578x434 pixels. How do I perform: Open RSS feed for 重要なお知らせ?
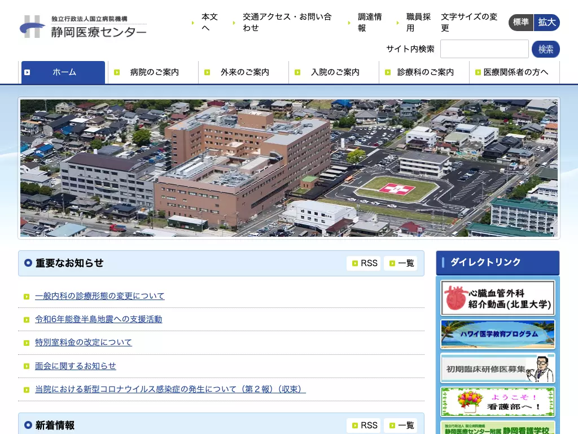[x=364, y=263]
